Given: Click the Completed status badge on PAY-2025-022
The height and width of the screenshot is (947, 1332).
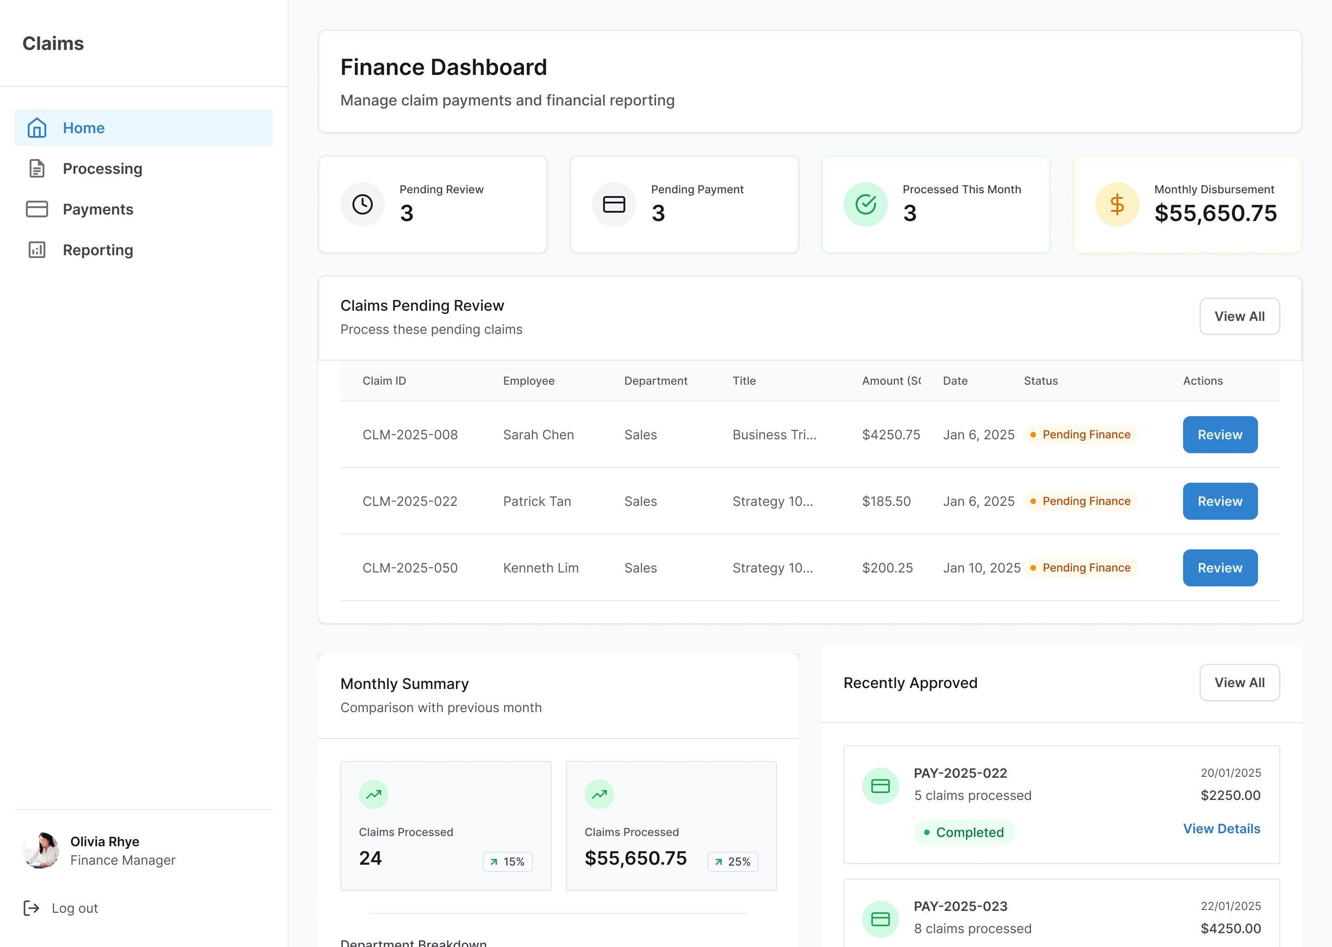Looking at the screenshot, I should click(x=965, y=832).
